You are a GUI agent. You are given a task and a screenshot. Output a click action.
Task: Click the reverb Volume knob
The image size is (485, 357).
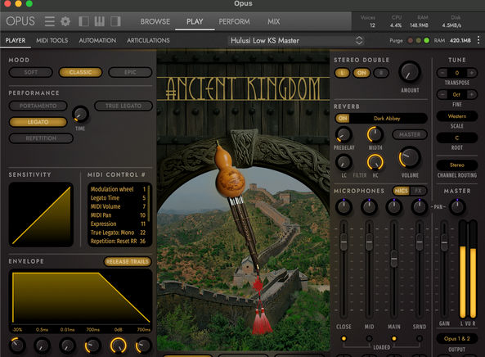[x=410, y=157]
